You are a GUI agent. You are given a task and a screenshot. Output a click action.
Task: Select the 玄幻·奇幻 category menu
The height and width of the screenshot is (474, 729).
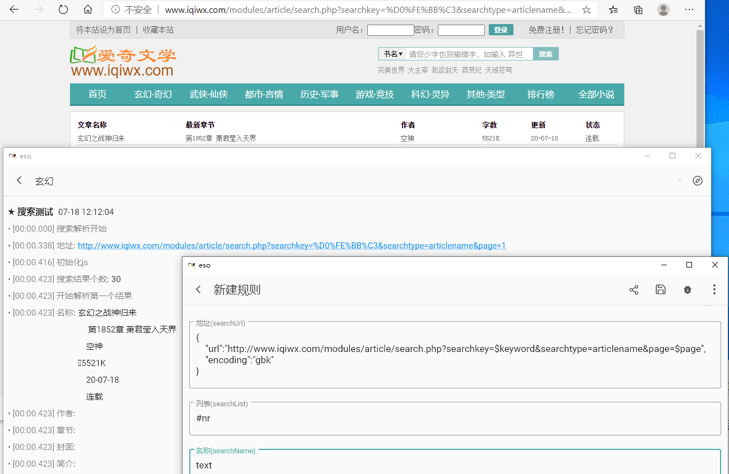(153, 94)
